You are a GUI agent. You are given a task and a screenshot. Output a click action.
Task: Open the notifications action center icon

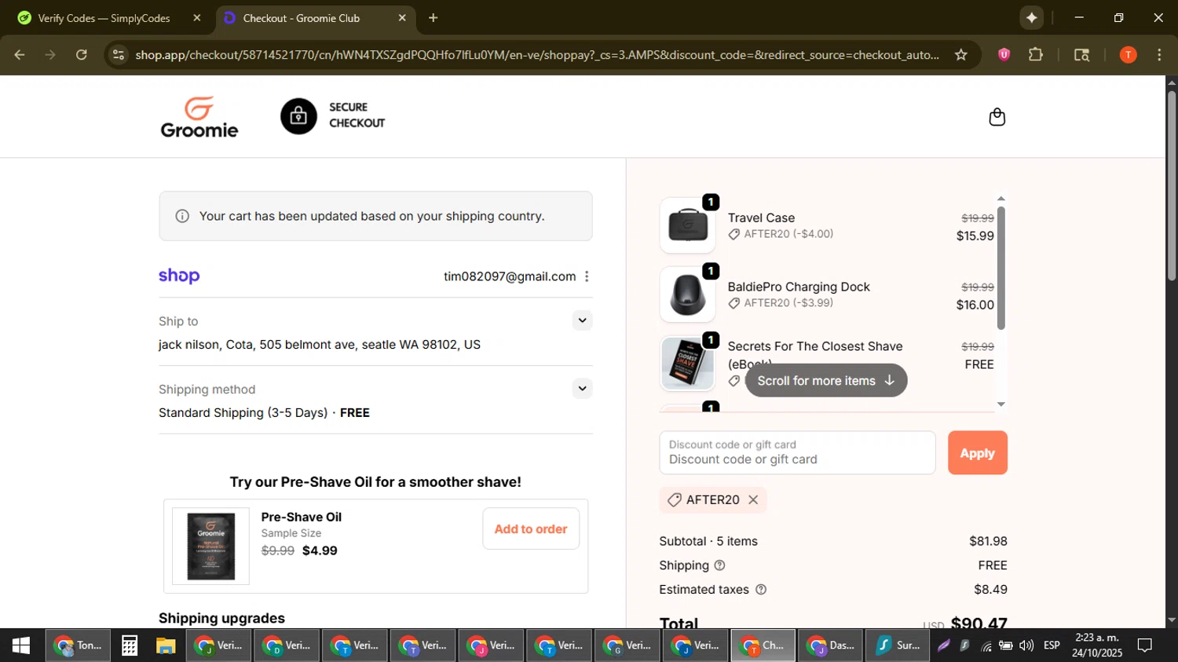tap(1145, 646)
